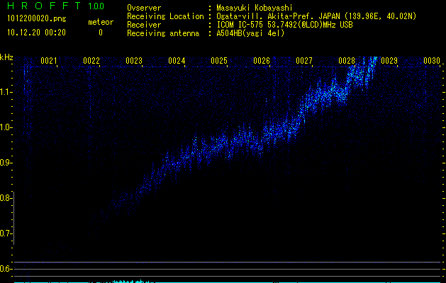
Task: Click the 0.7 kHz frequency label
Action: tap(6, 233)
